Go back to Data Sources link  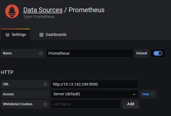click(x=43, y=10)
